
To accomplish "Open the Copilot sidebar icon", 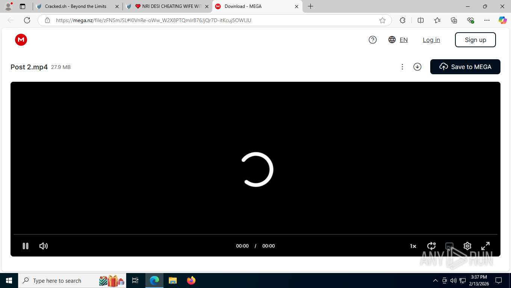I will pyautogui.click(x=503, y=20).
